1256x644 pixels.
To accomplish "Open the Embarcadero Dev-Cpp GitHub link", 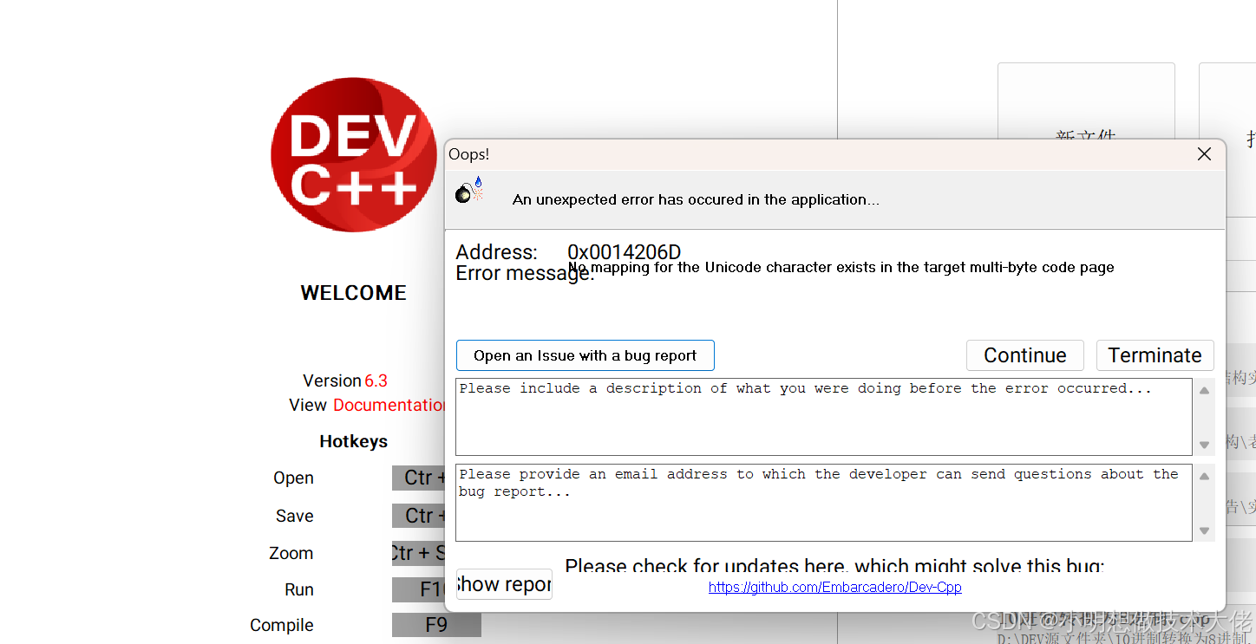I will pos(834,587).
